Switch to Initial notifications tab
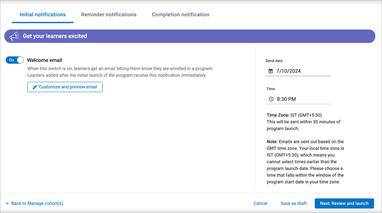The height and width of the screenshot is (213, 382). coord(42,15)
